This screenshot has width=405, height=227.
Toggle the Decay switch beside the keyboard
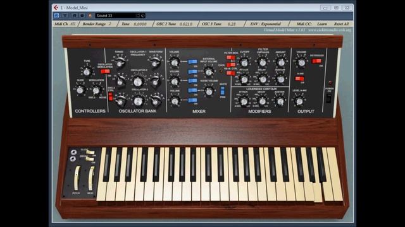(89, 159)
